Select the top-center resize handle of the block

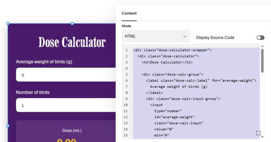coord(72,24)
